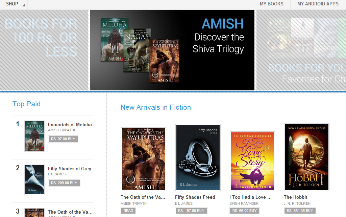Open the Fifty Shades of Grey title link
Viewport: 346px width, 217px height.
click(70, 169)
